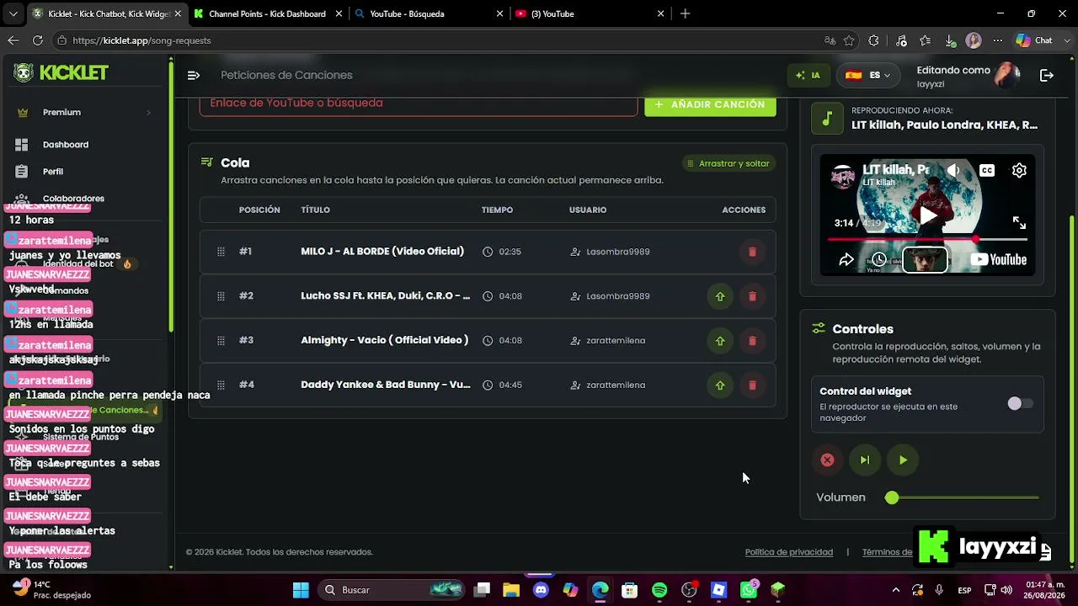Adjust the Volumen slider handle

[x=892, y=497]
